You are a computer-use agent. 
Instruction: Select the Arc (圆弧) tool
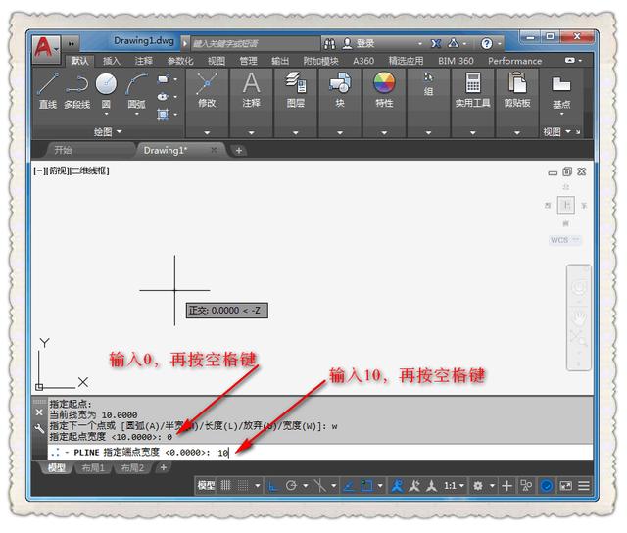click(136, 91)
